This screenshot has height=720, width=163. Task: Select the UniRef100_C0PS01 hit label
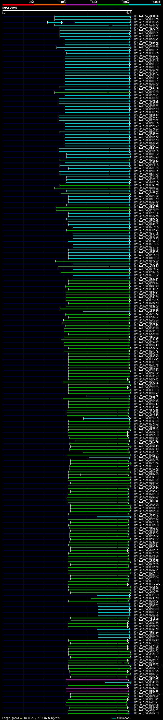146,702
